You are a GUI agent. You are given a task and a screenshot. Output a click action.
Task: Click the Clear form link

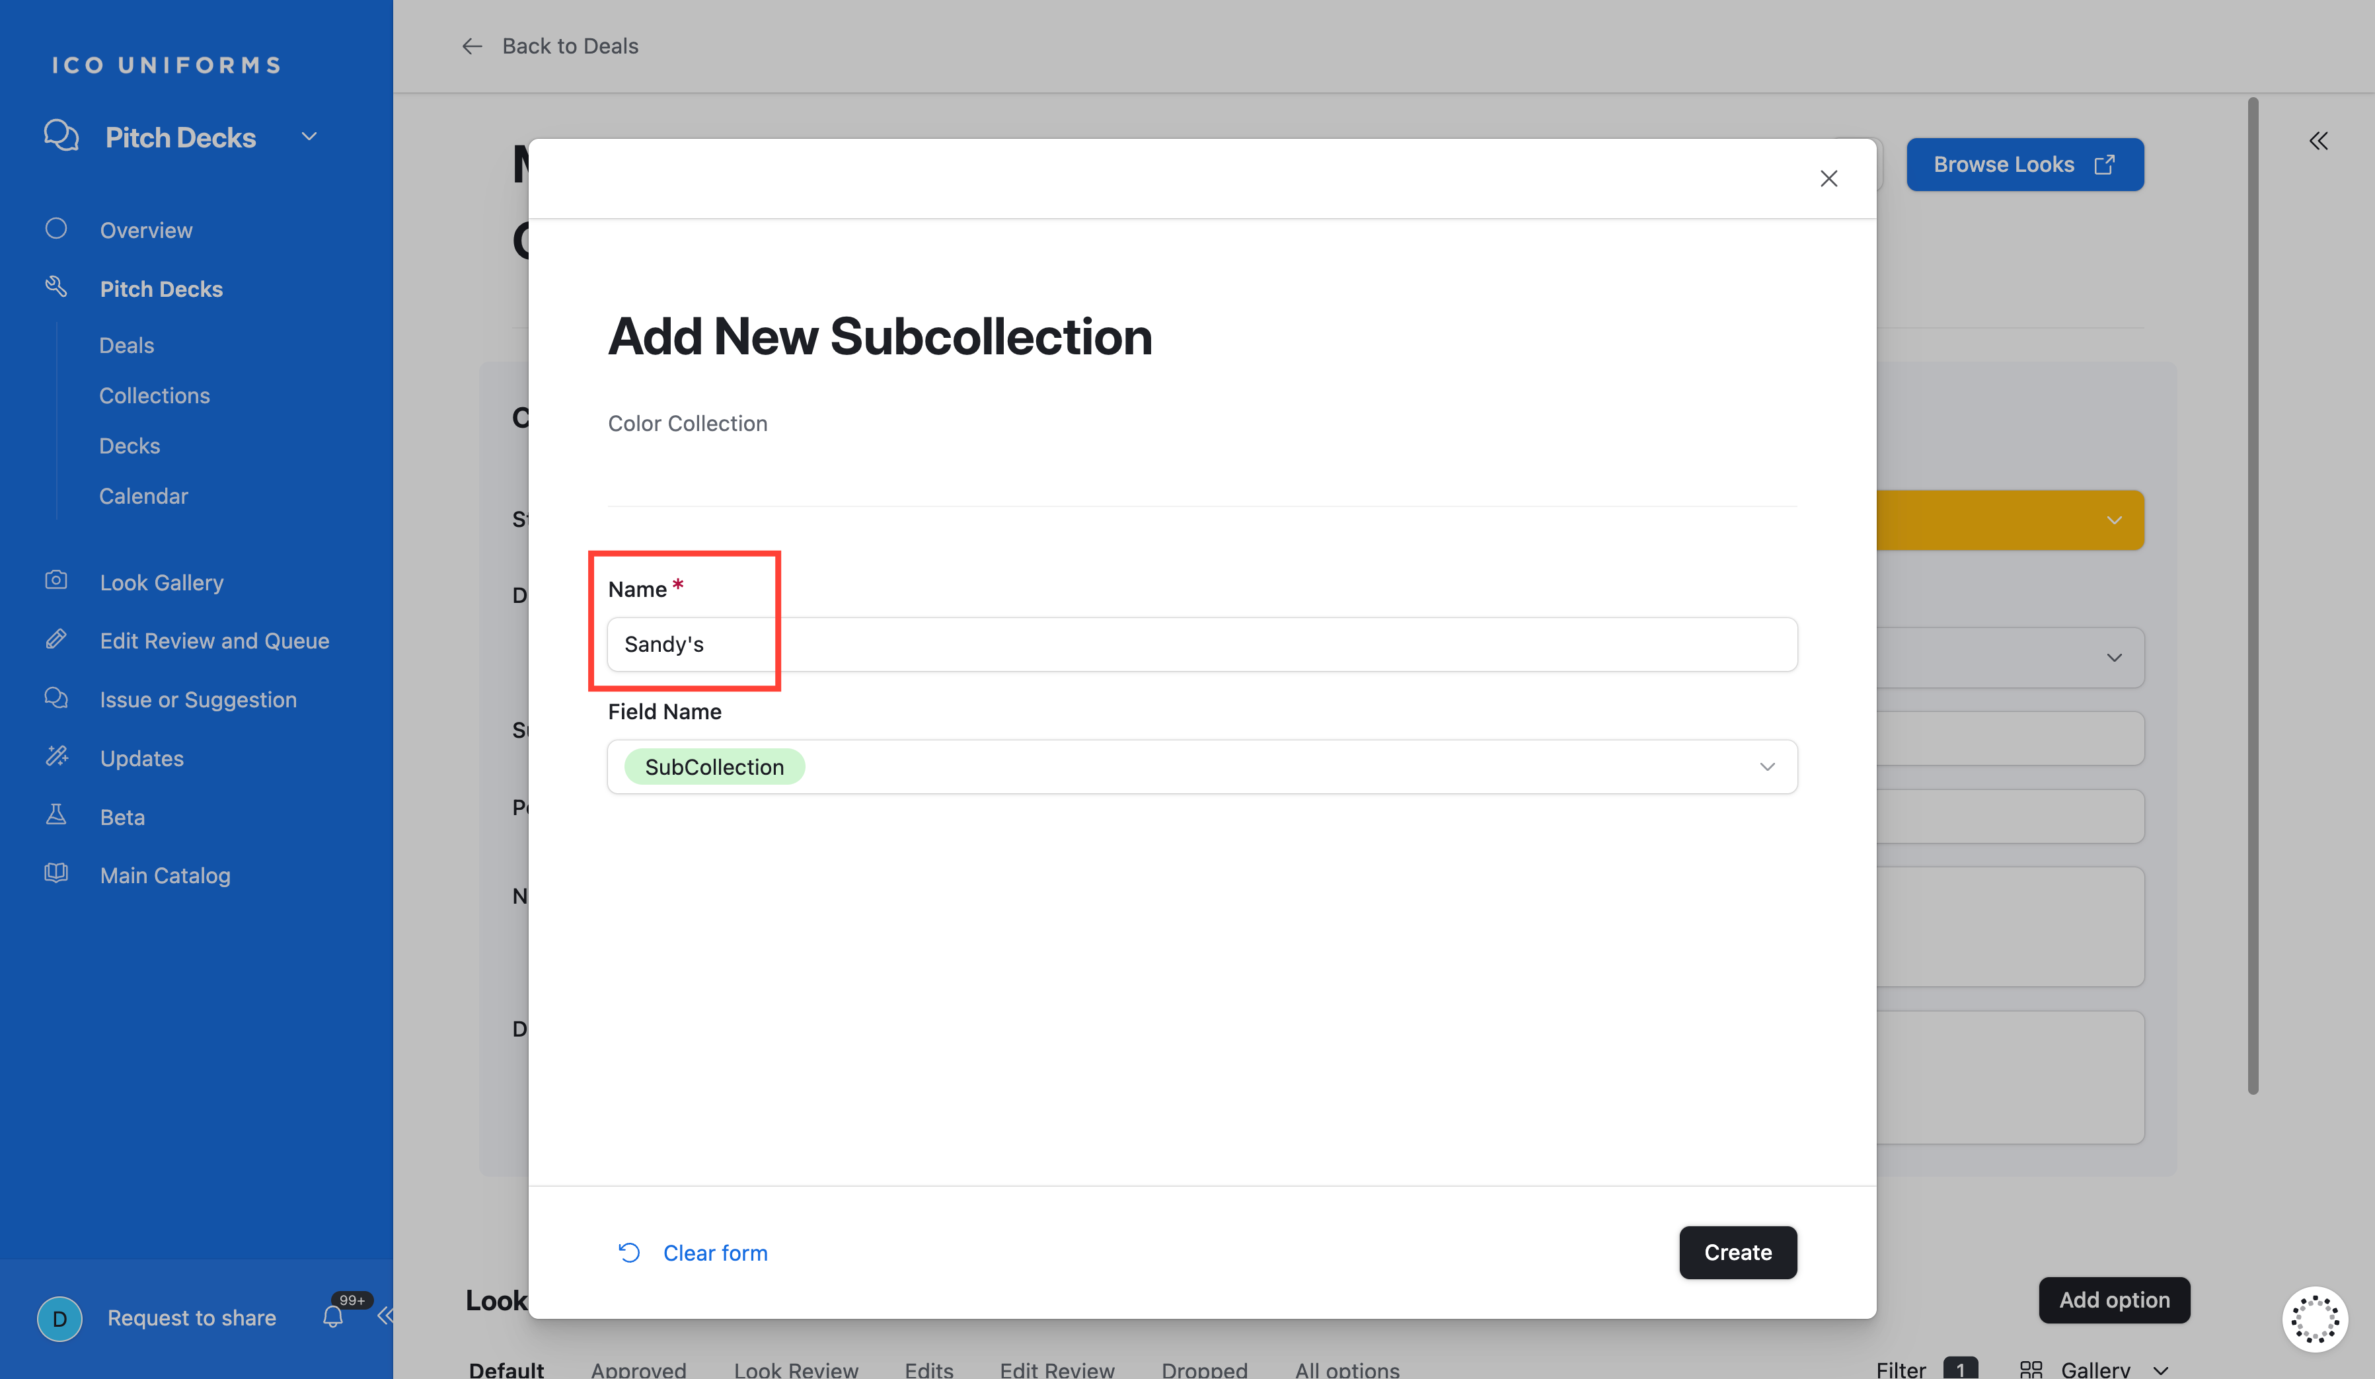714,1253
